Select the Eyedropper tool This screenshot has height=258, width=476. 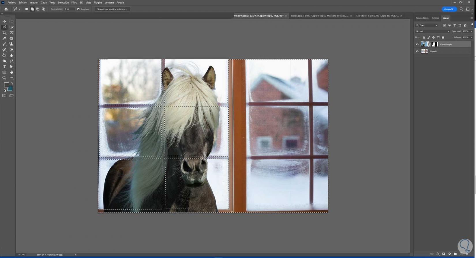pyautogui.click(x=4, y=38)
